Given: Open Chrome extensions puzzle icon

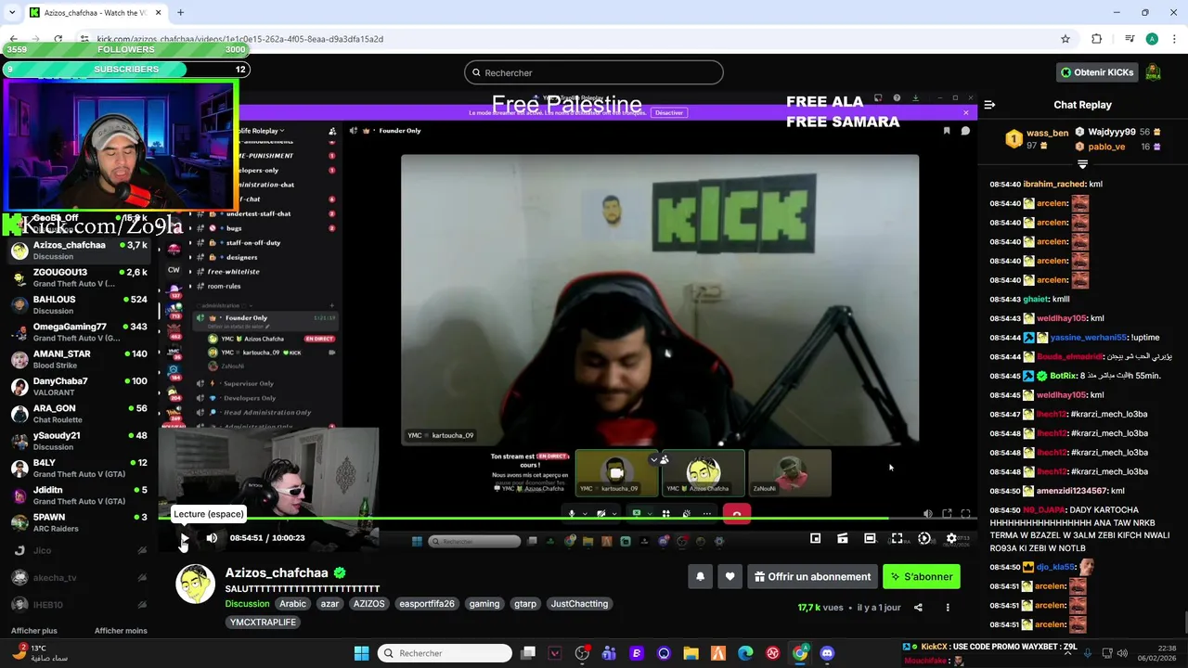Looking at the screenshot, I should tap(1097, 39).
